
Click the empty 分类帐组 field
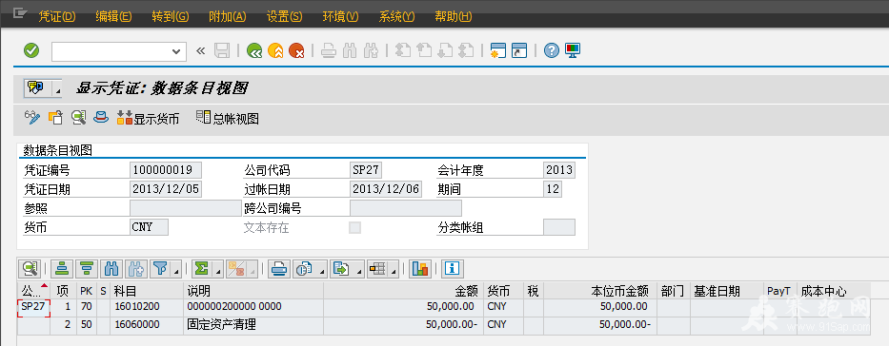pyautogui.click(x=559, y=227)
